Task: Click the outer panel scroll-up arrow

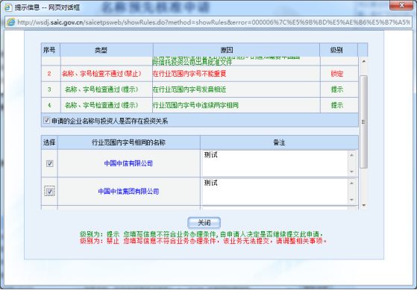Action: (x=364, y=61)
